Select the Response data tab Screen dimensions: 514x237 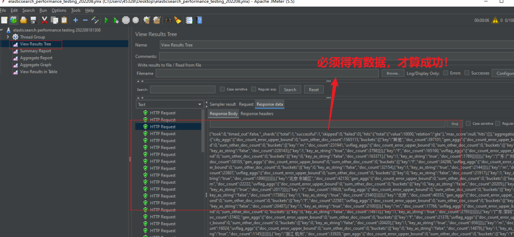tap(270, 104)
